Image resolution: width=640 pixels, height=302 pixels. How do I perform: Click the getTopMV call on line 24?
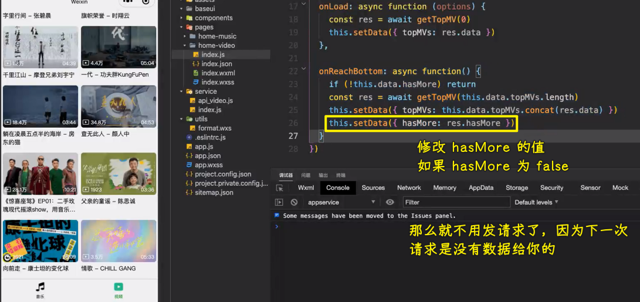[x=436, y=97]
